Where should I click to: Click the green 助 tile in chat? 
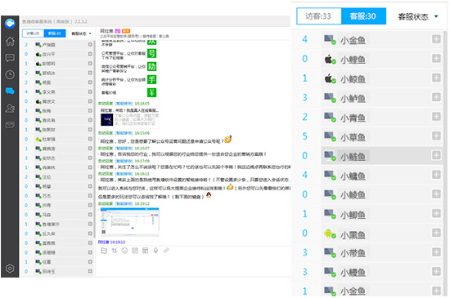(152, 66)
